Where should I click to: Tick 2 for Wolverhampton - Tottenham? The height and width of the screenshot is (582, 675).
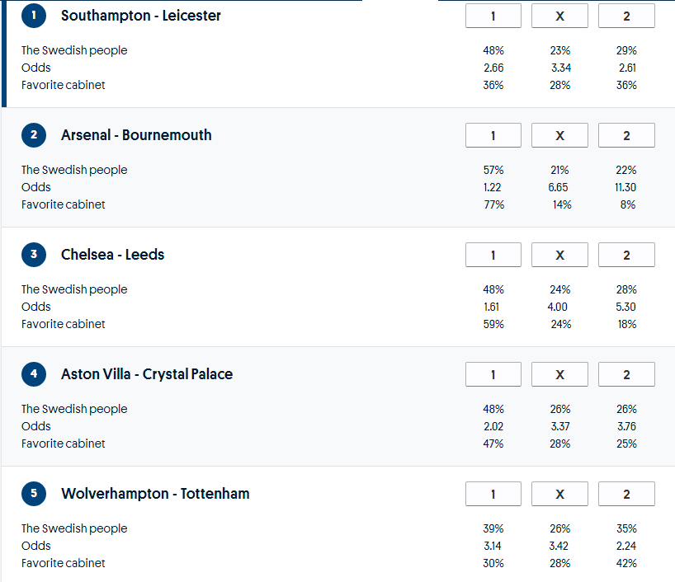pyautogui.click(x=626, y=494)
